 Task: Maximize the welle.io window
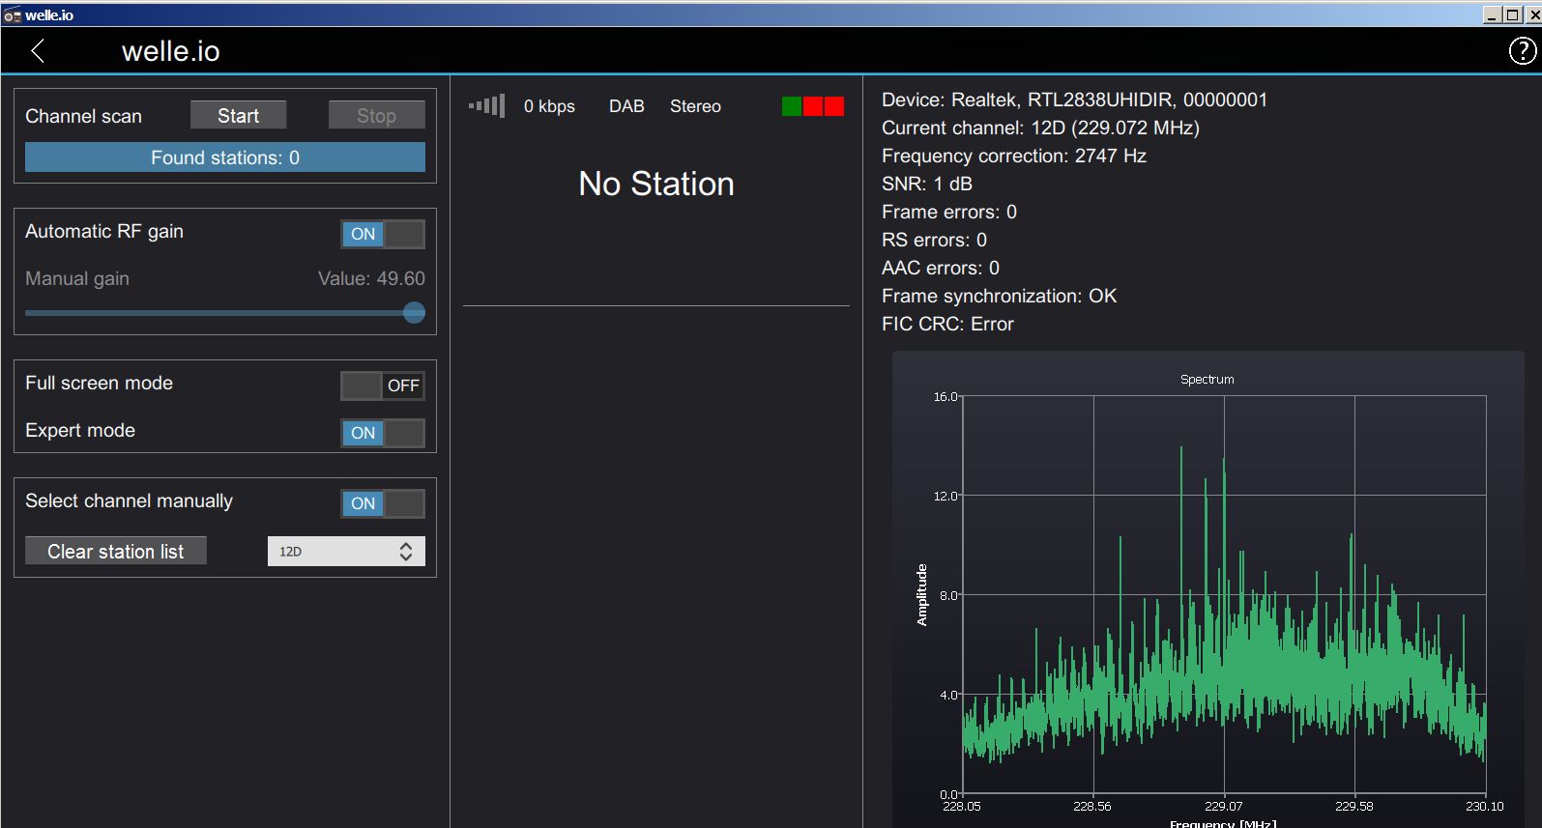coord(1512,15)
